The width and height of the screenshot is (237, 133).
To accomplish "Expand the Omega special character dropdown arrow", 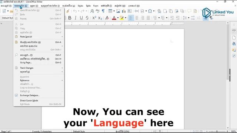I will 154,11.
